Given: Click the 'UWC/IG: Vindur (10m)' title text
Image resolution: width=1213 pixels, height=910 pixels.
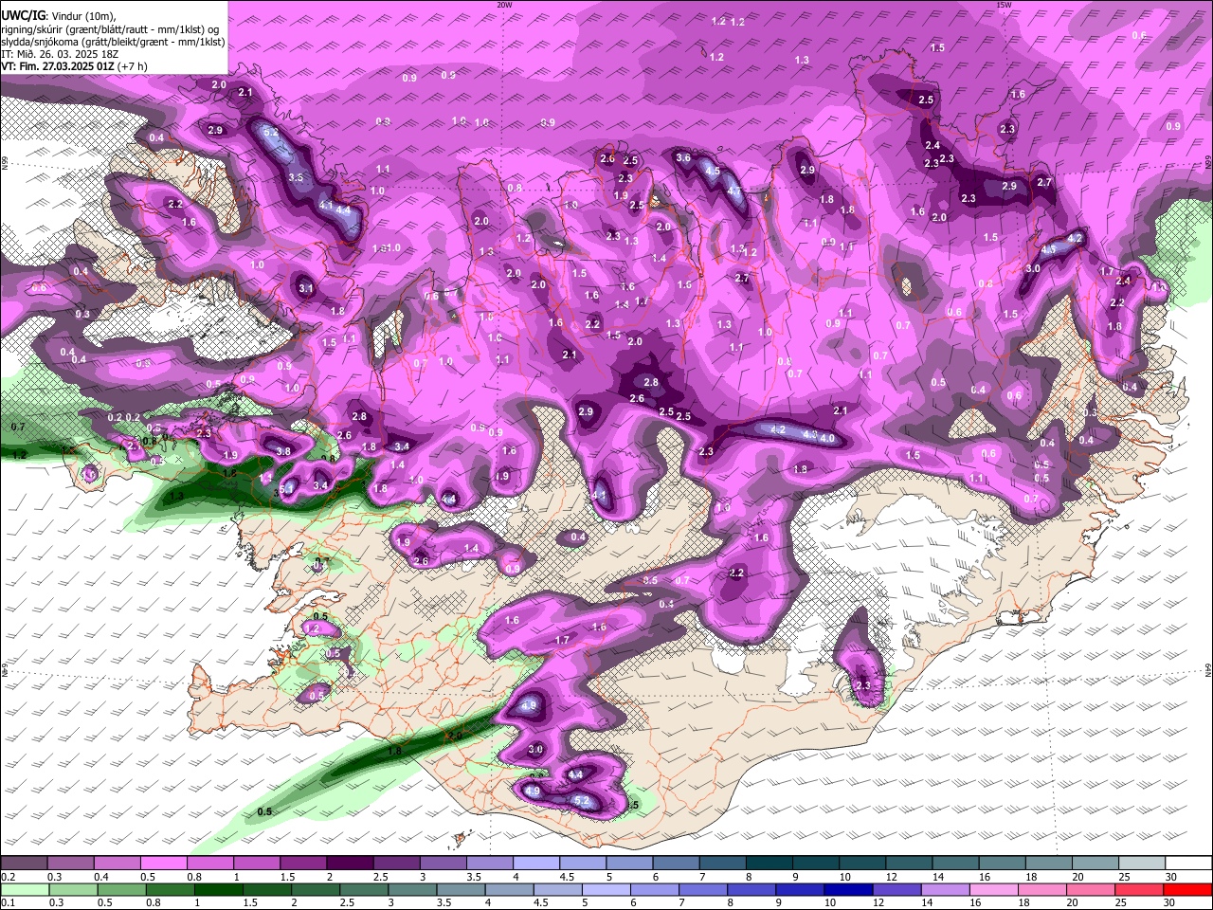Looking at the screenshot, I should pos(59,16).
